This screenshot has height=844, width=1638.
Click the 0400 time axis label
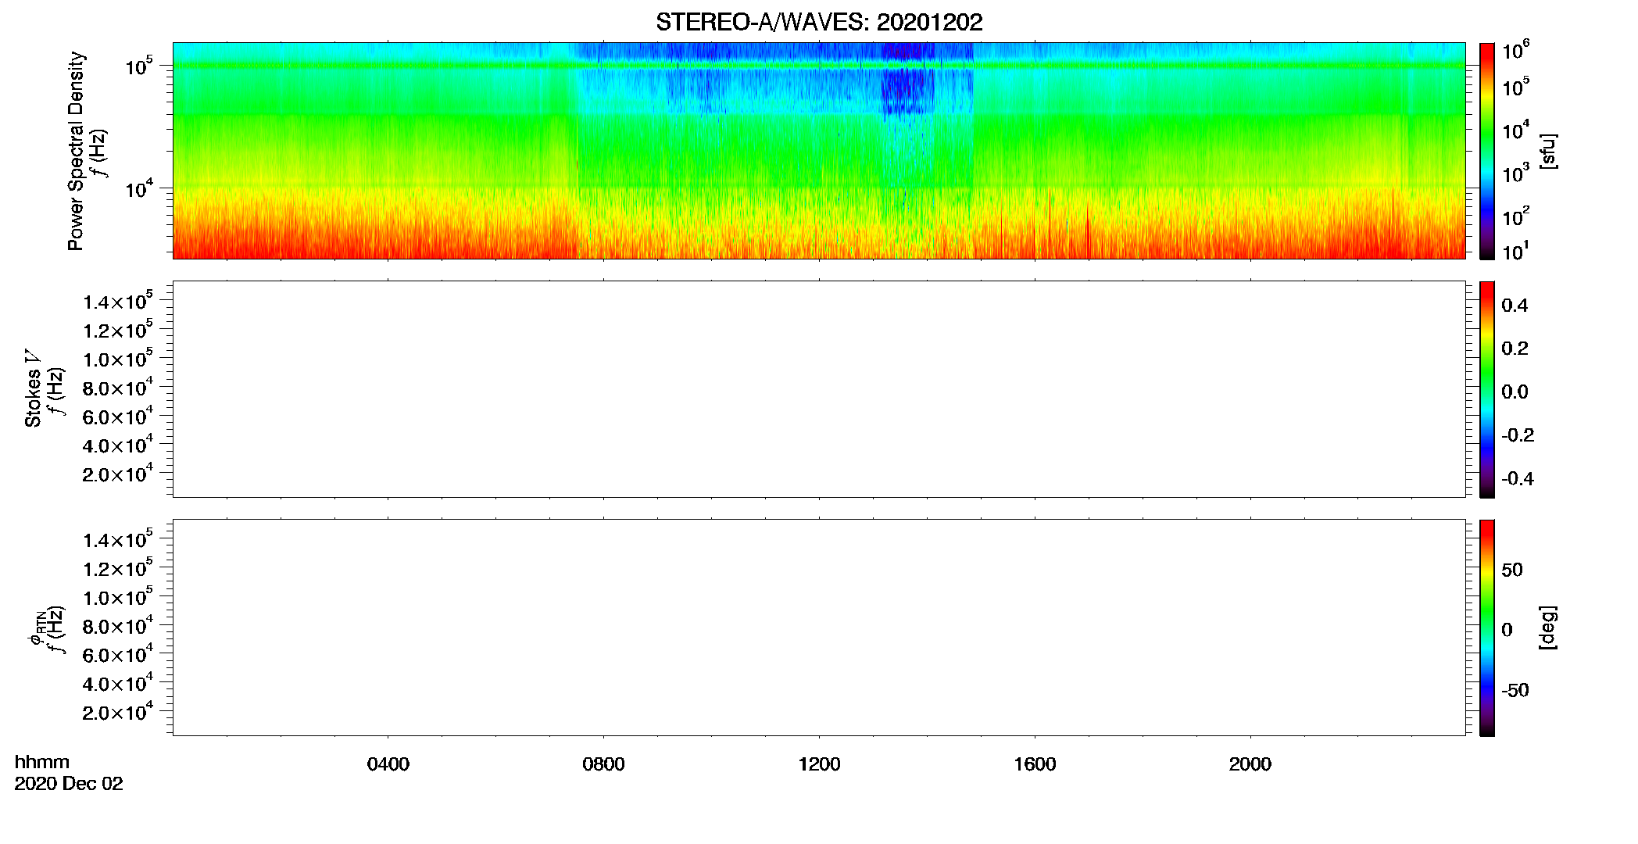(388, 764)
